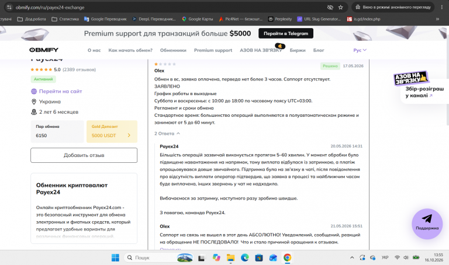Click the location pin icon near Украина
Screen dimensions: 449x265
click(x=34, y=102)
